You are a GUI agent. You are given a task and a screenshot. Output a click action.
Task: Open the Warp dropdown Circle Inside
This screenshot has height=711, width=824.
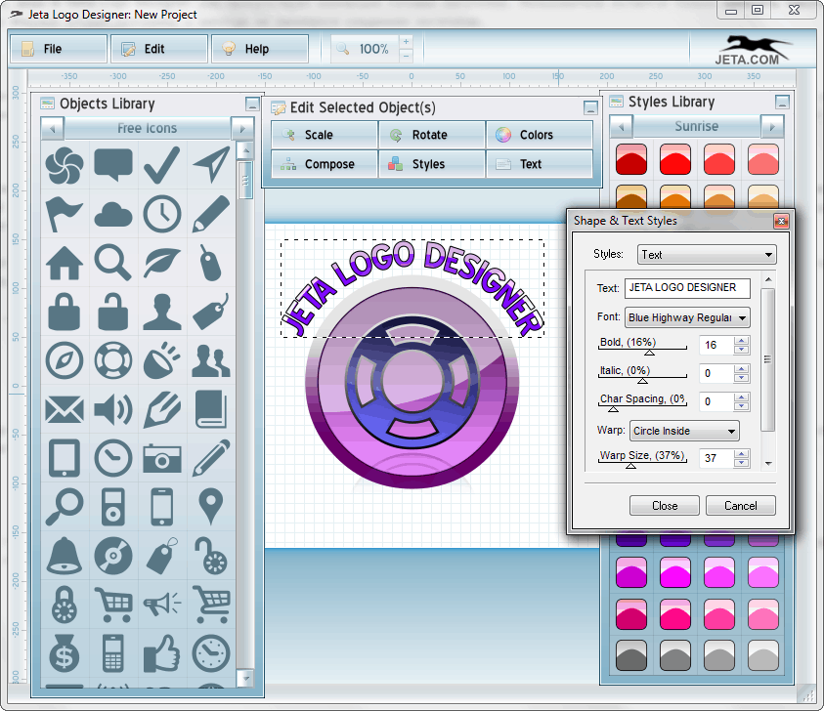click(x=684, y=431)
